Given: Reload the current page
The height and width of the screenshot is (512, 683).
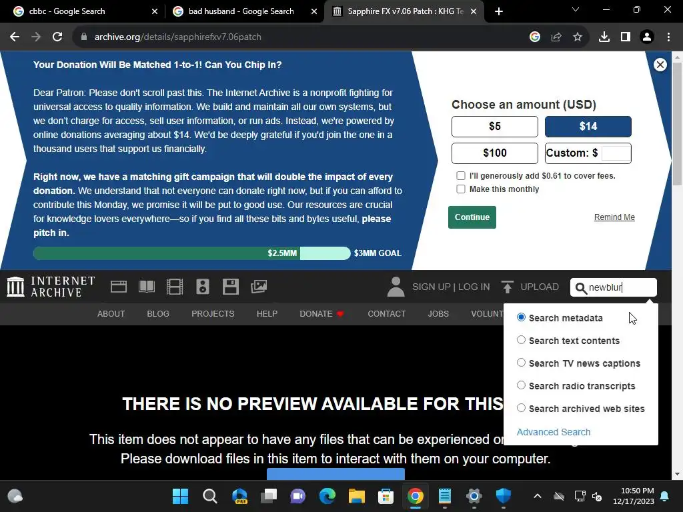Looking at the screenshot, I should tap(57, 37).
